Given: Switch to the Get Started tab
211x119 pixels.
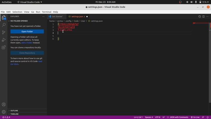Looking at the screenshot, I should (57, 17).
